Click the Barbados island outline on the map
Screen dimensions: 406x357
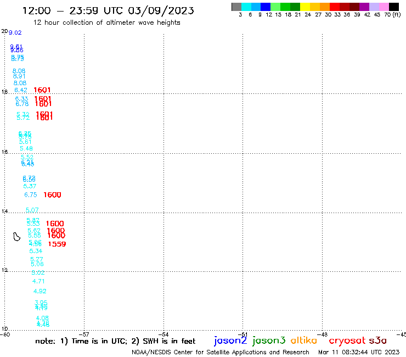[x=16, y=237]
